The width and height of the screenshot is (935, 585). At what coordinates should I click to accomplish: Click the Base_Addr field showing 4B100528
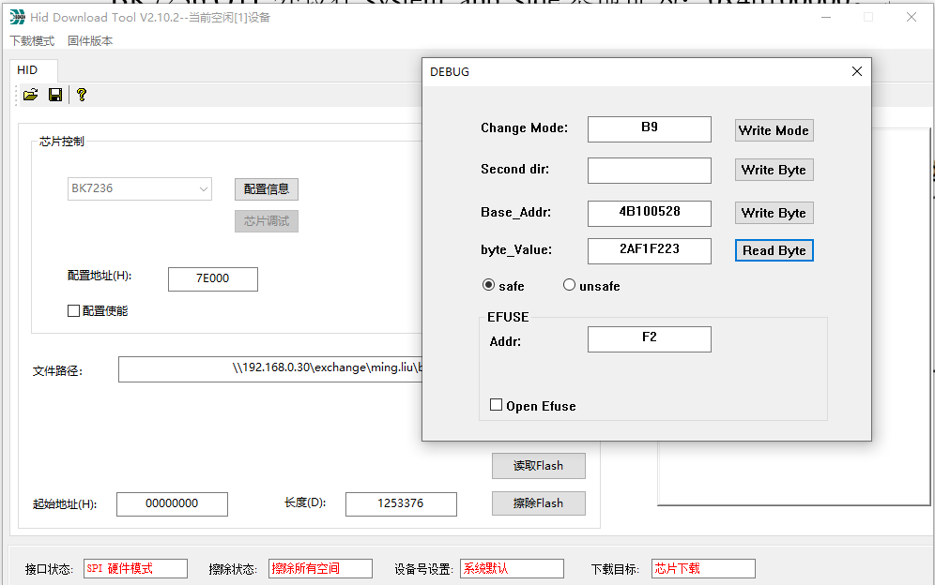point(649,213)
